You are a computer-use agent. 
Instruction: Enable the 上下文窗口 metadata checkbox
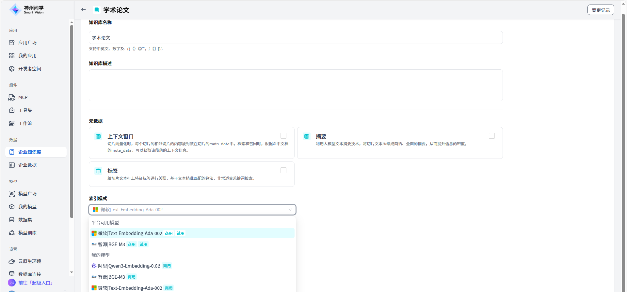pyautogui.click(x=283, y=136)
